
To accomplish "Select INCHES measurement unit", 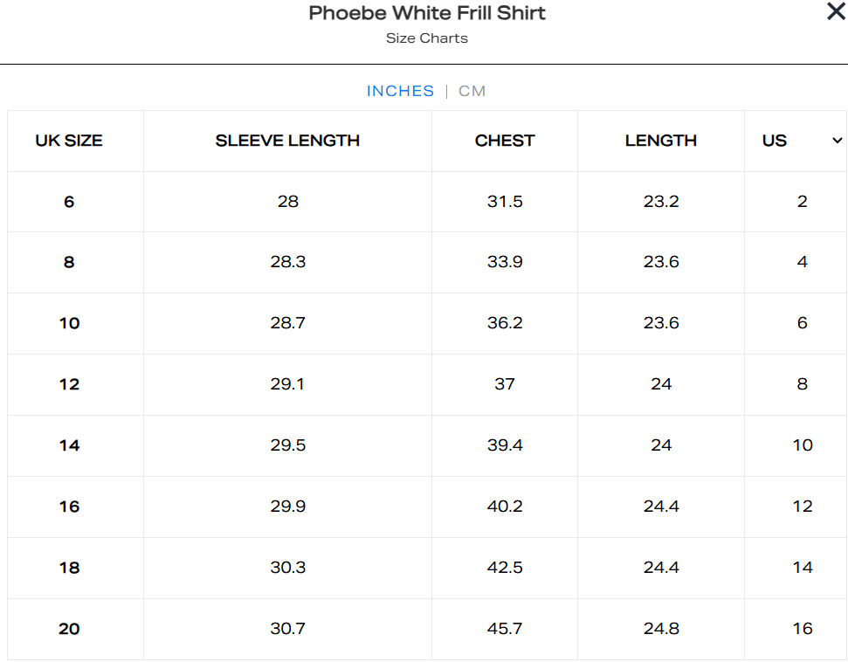I will (400, 91).
